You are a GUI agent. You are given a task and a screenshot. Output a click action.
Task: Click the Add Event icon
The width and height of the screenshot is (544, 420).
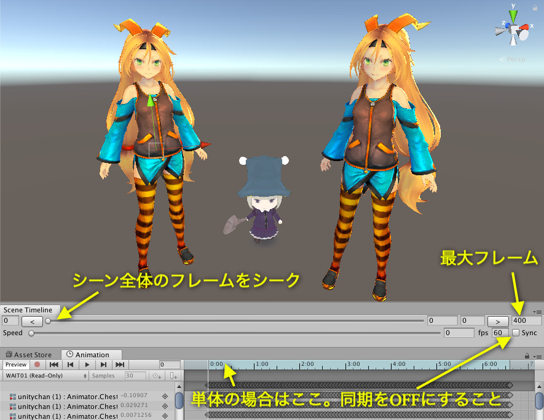[173, 376]
